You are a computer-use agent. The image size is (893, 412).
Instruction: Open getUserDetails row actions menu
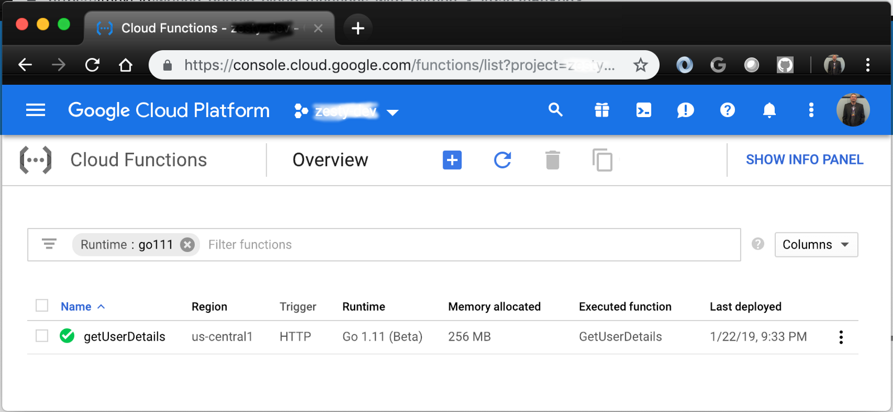pos(841,337)
